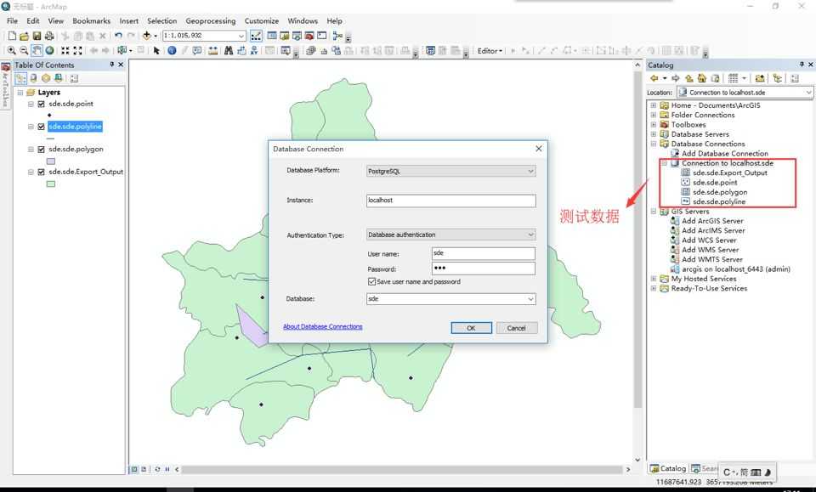Select sde.sde.polyline in Catalog tree
Image resolution: width=816 pixels, height=492 pixels.
point(719,201)
